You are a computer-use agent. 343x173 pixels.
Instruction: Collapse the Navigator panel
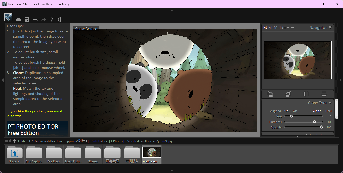click(330, 28)
